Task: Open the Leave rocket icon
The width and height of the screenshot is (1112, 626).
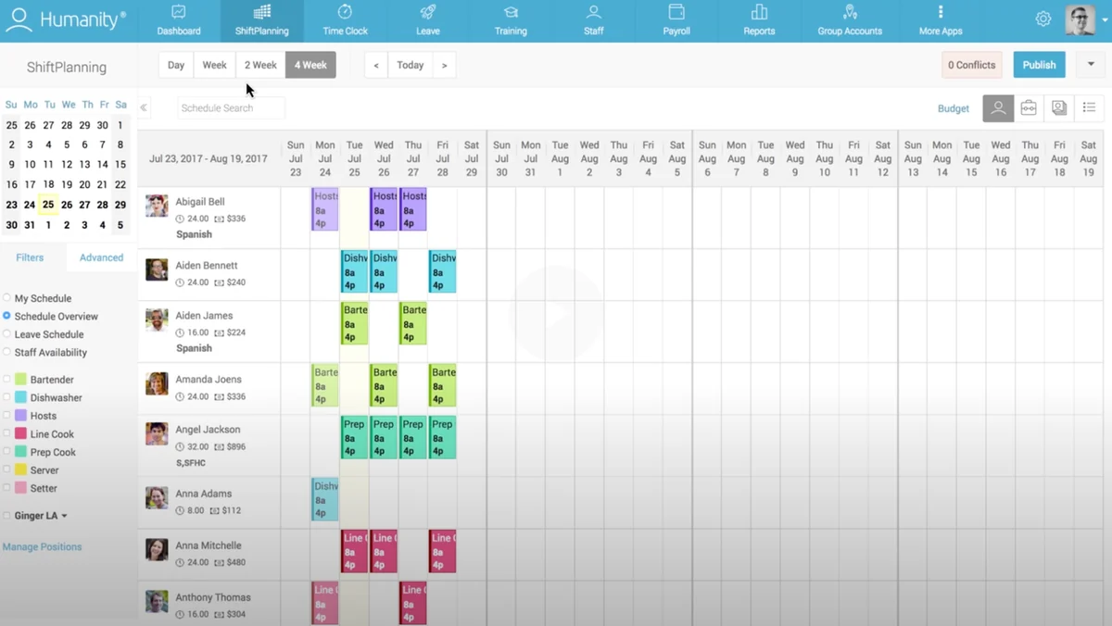Action: pyautogui.click(x=427, y=13)
